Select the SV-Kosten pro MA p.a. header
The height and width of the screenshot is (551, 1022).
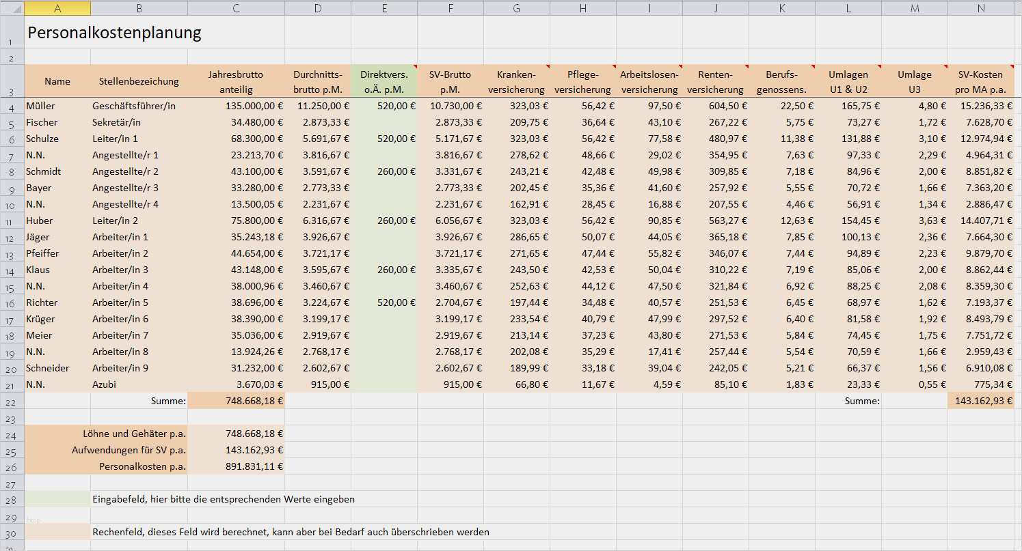(981, 81)
